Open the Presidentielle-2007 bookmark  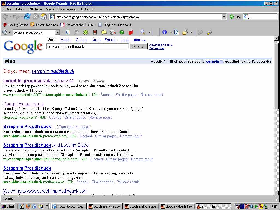(x=78, y=25)
